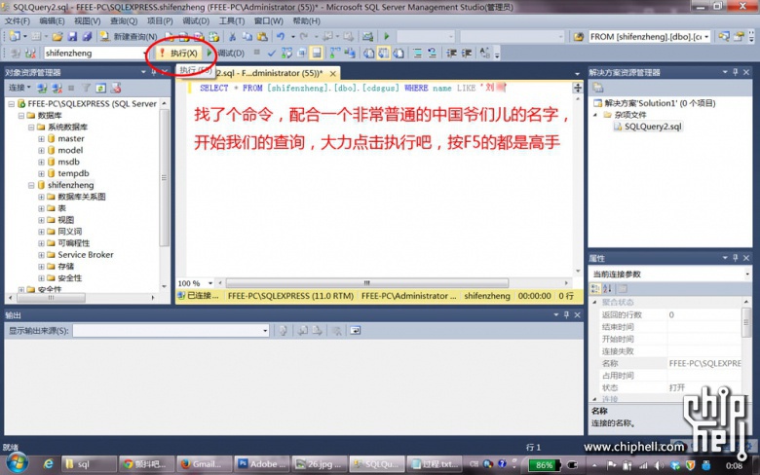
Task: Open the 视图(V) menu
Action: pos(88,20)
